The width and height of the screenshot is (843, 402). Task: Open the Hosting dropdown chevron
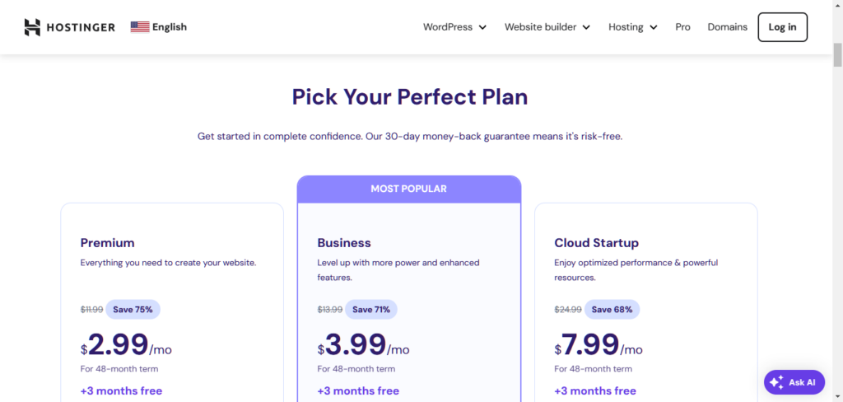(653, 27)
